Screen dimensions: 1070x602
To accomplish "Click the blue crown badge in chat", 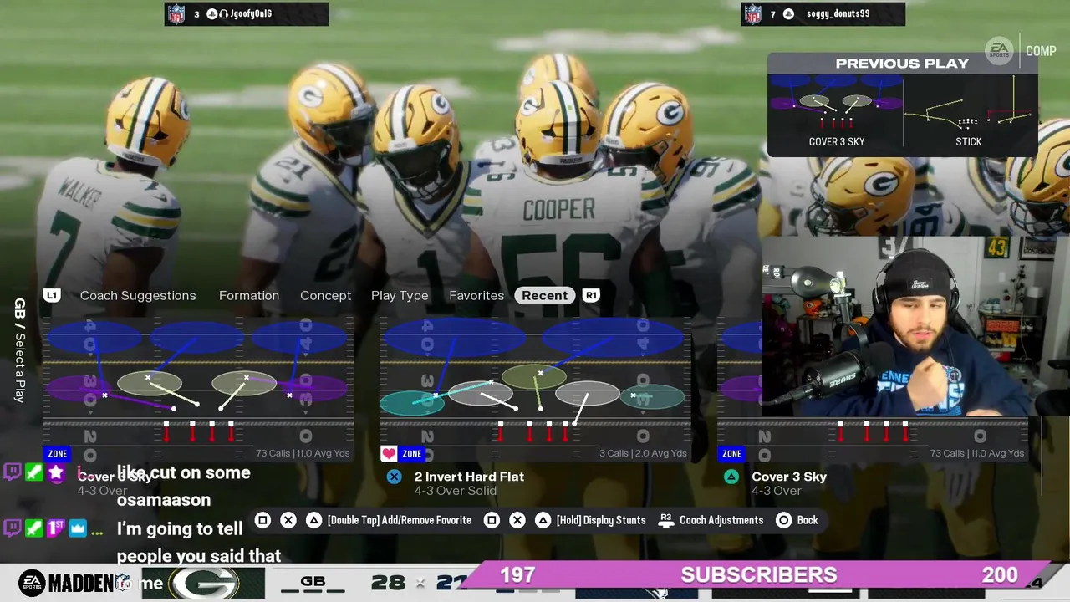I will coord(78,528).
